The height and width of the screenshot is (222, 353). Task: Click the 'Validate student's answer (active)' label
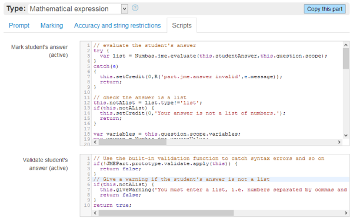[x=45, y=164]
